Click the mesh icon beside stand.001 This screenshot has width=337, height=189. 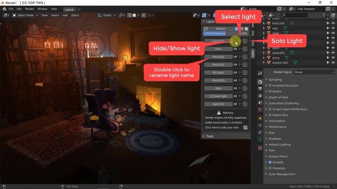292,52
